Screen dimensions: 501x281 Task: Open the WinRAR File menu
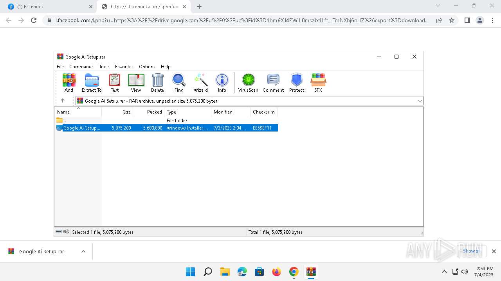pos(60,67)
